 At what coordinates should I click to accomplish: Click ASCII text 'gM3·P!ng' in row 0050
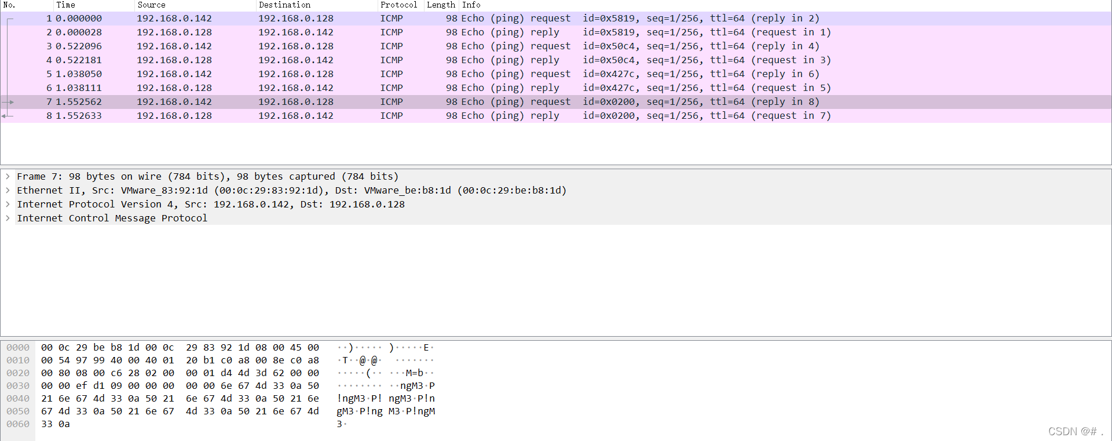click(360, 411)
